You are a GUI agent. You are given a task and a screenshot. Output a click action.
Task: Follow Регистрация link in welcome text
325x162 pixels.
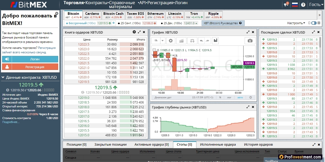pyautogui.click(x=47, y=48)
